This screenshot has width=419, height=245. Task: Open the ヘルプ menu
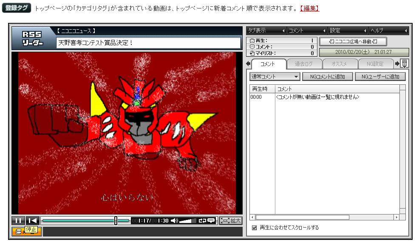click(x=389, y=31)
